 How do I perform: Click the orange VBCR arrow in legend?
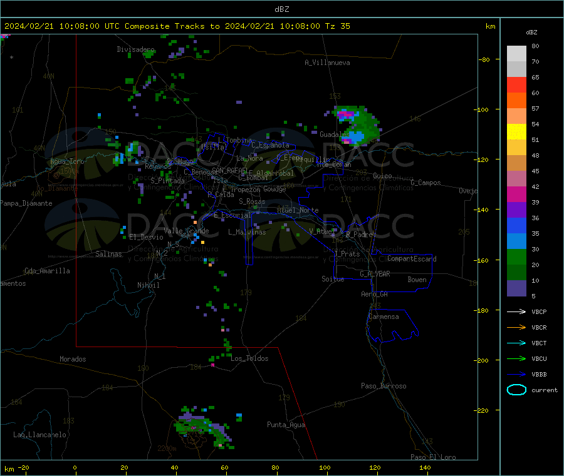click(x=516, y=327)
